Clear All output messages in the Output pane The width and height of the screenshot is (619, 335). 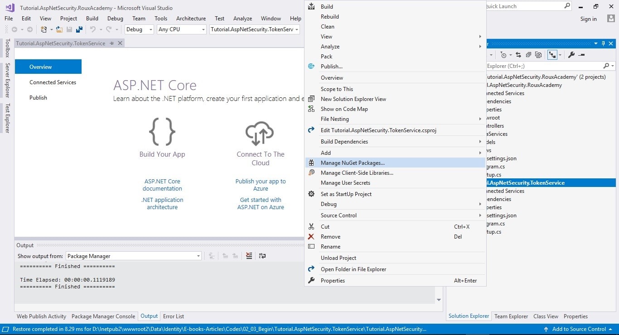pyautogui.click(x=248, y=256)
